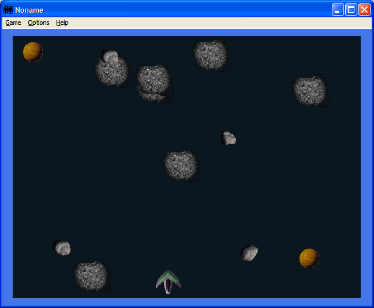Screen dimensions: 374x308
Task: Click the large asteroid at the bottom left
Action: click(92, 276)
